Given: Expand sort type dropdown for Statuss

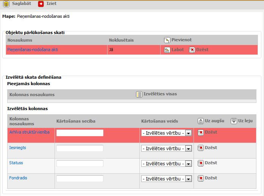Looking at the screenshot, I should 188,163.
